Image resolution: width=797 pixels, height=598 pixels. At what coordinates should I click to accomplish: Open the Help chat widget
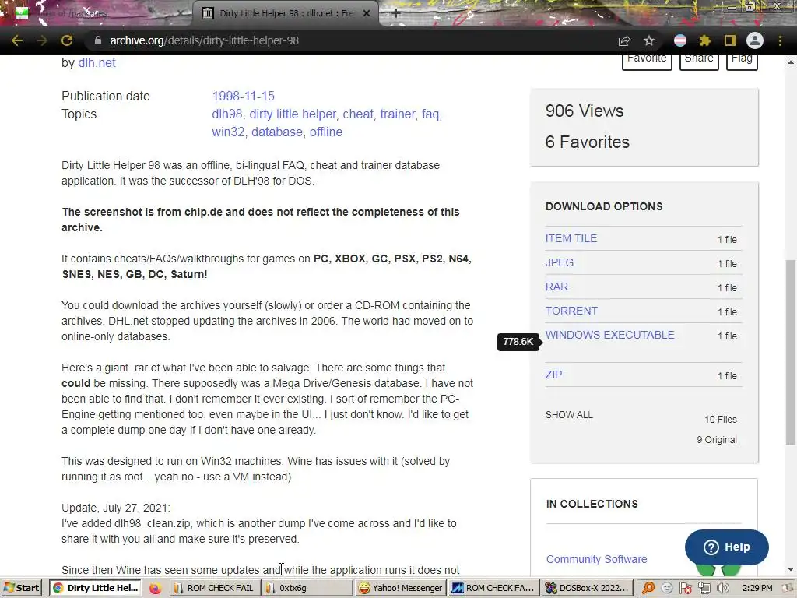(x=726, y=547)
